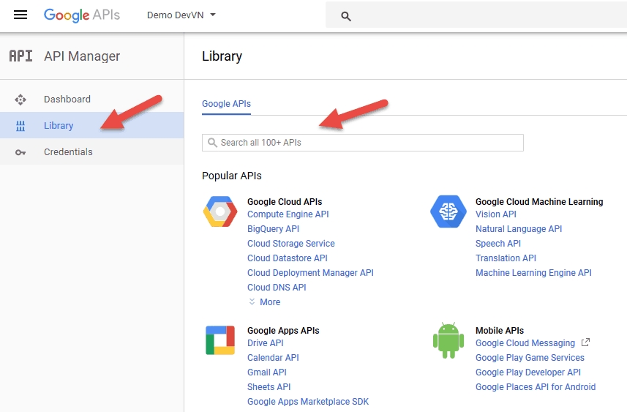Screen dimensions: 627x412
Task: Click the Google Cloud APIs hexagon icon
Action: click(220, 212)
